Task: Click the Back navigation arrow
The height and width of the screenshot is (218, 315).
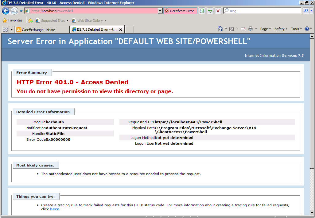Action: [x=6, y=11]
